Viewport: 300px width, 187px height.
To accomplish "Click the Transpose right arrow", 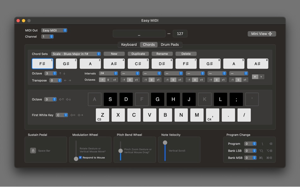I will (x=70, y=81).
